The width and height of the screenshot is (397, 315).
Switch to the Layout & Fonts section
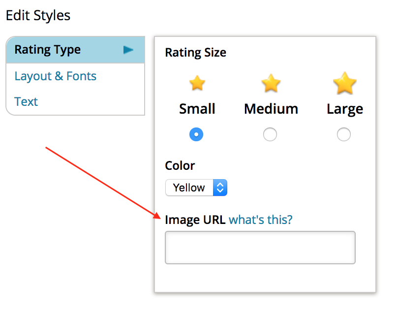pyautogui.click(x=55, y=76)
